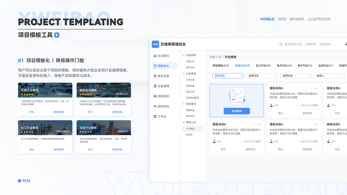This screenshot has width=347, height=195.
Task: Switch to 冶金行业(27) tab
Action: pos(326,66)
